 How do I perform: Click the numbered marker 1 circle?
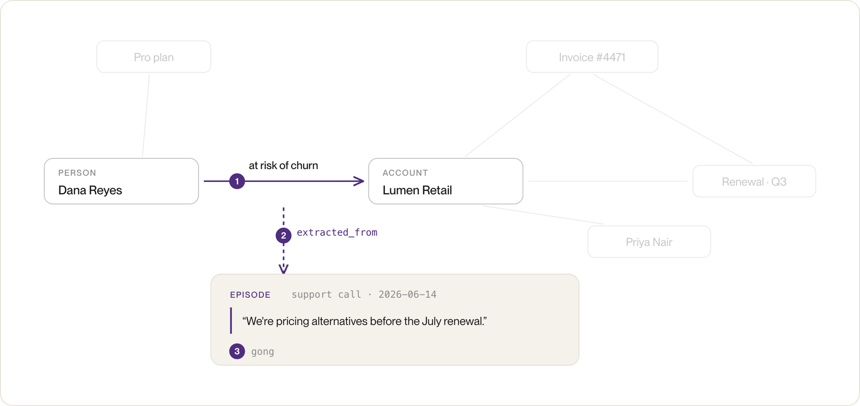pyautogui.click(x=237, y=181)
